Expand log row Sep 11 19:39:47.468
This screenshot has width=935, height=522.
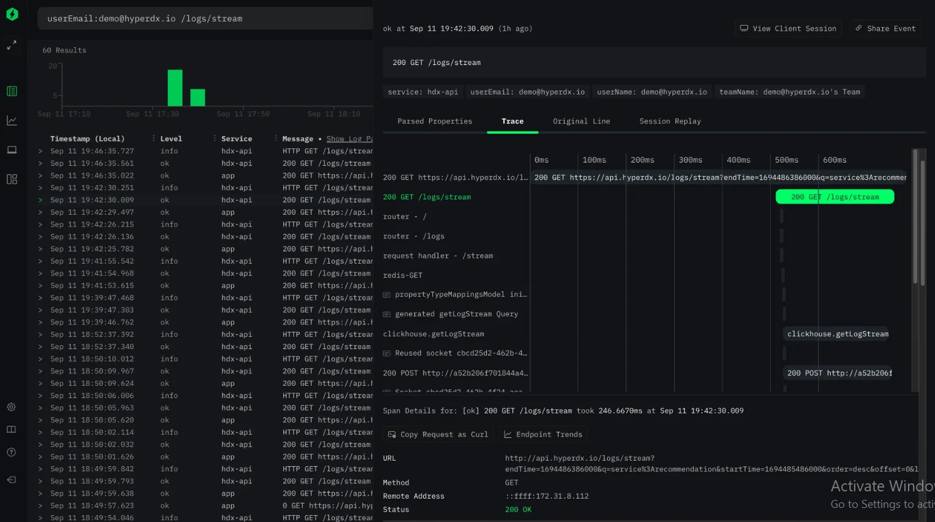point(40,298)
